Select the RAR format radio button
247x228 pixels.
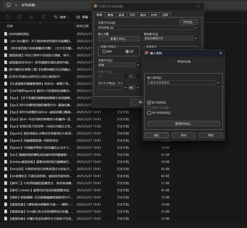click(x=104, y=52)
